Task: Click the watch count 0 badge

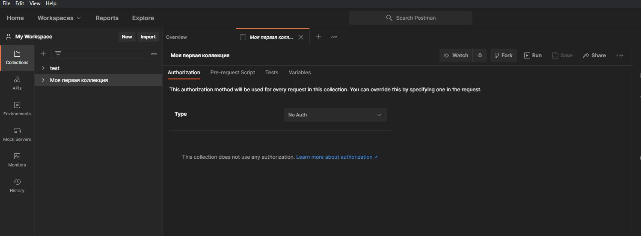Action: click(x=480, y=55)
